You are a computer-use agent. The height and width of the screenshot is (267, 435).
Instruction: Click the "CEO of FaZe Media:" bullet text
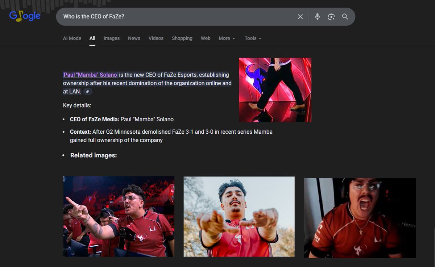pos(95,119)
